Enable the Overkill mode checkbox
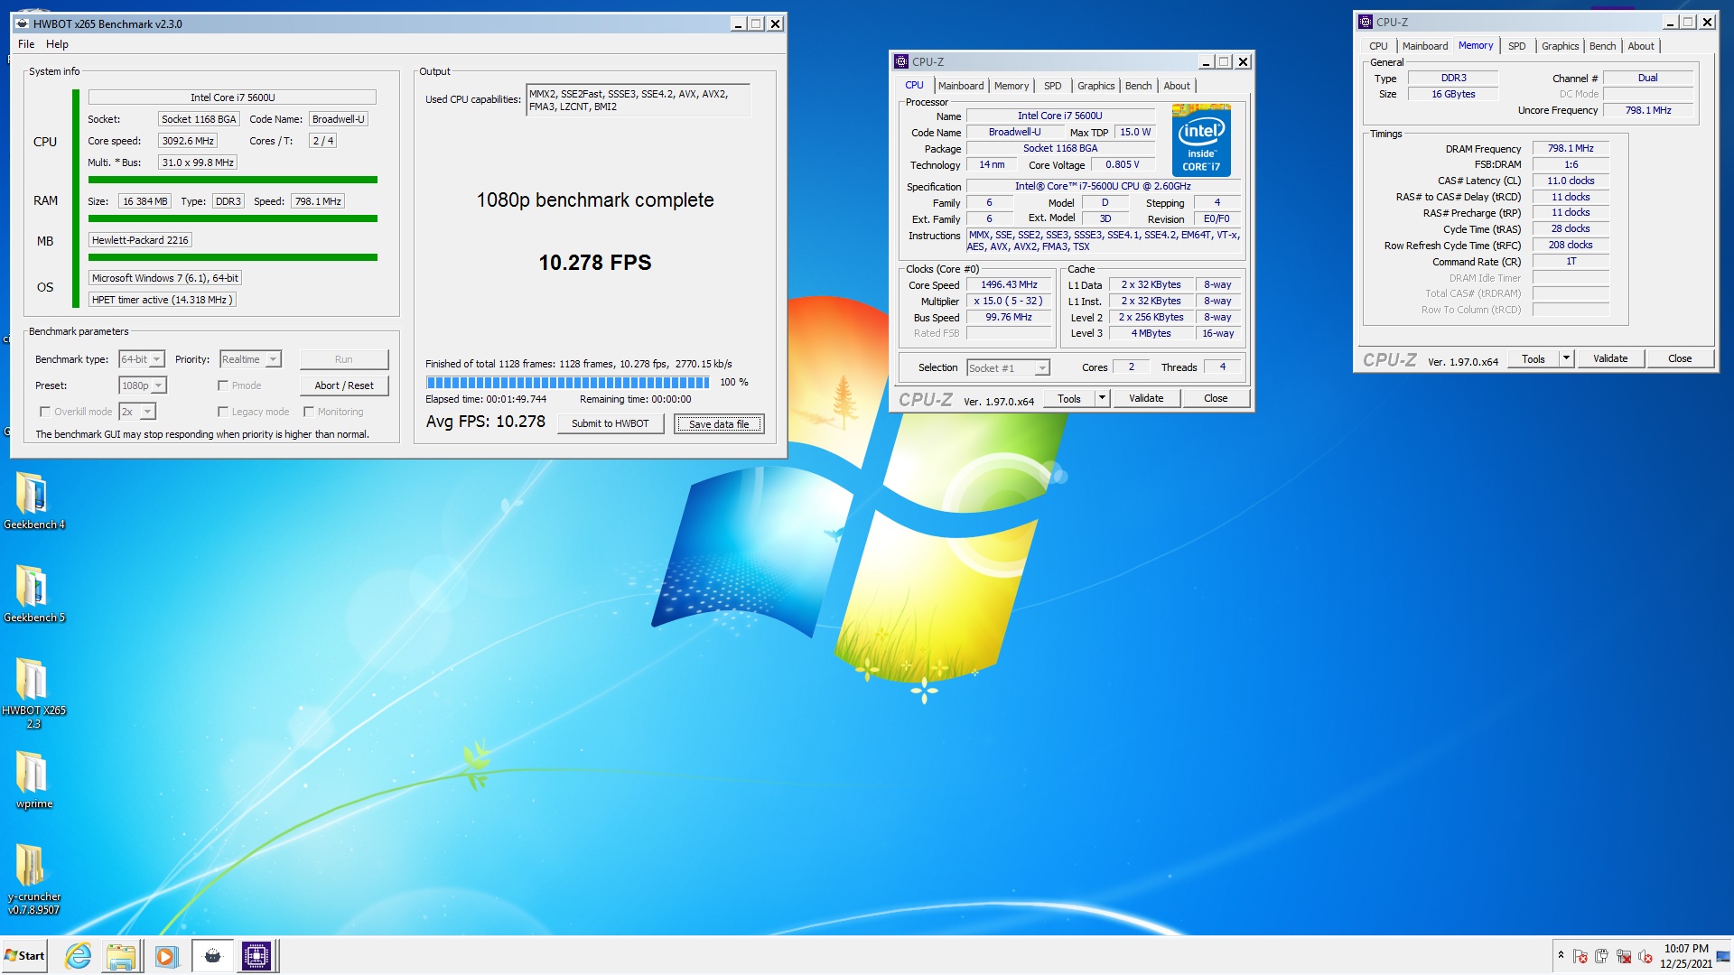The width and height of the screenshot is (1734, 975). click(x=44, y=412)
